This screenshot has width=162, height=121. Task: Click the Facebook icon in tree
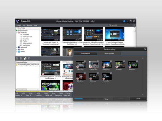pos(19,47)
